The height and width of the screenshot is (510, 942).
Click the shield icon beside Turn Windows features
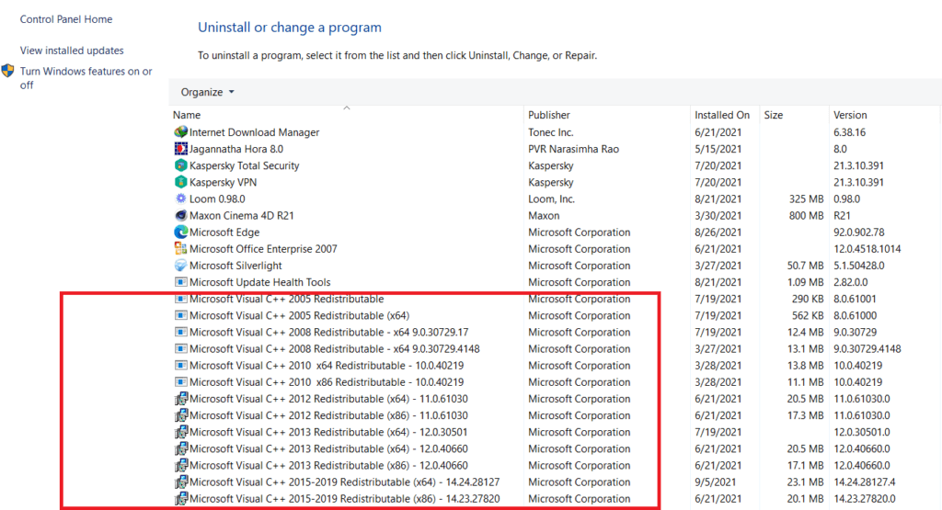tap(7, 71)
